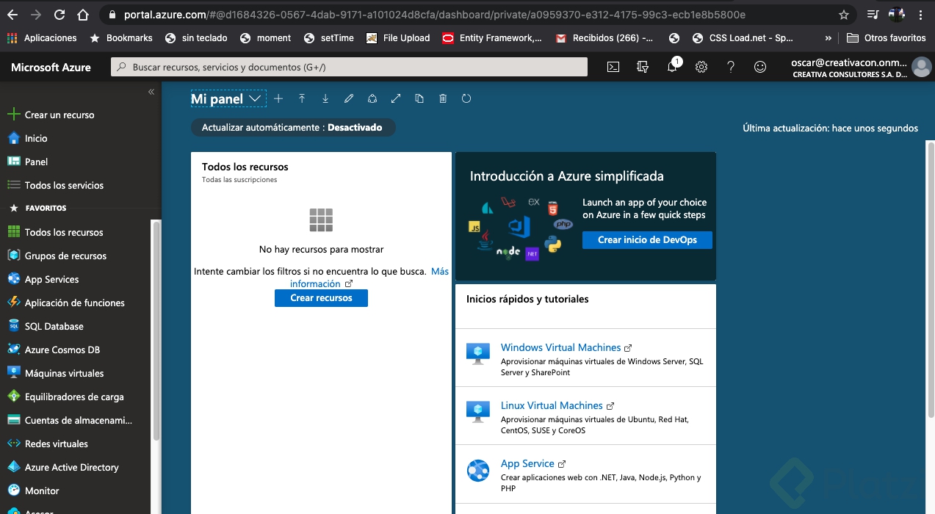The image size is (935, 514).
Task: Open the feedback smiley icon
Action: [760, 67]
